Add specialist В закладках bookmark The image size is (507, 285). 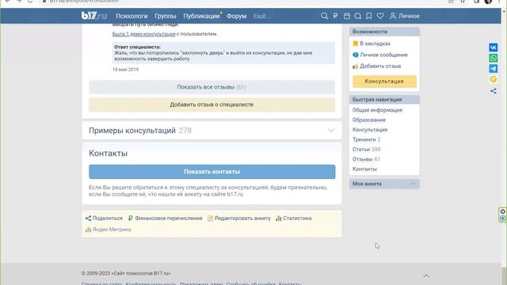(372, 44)
